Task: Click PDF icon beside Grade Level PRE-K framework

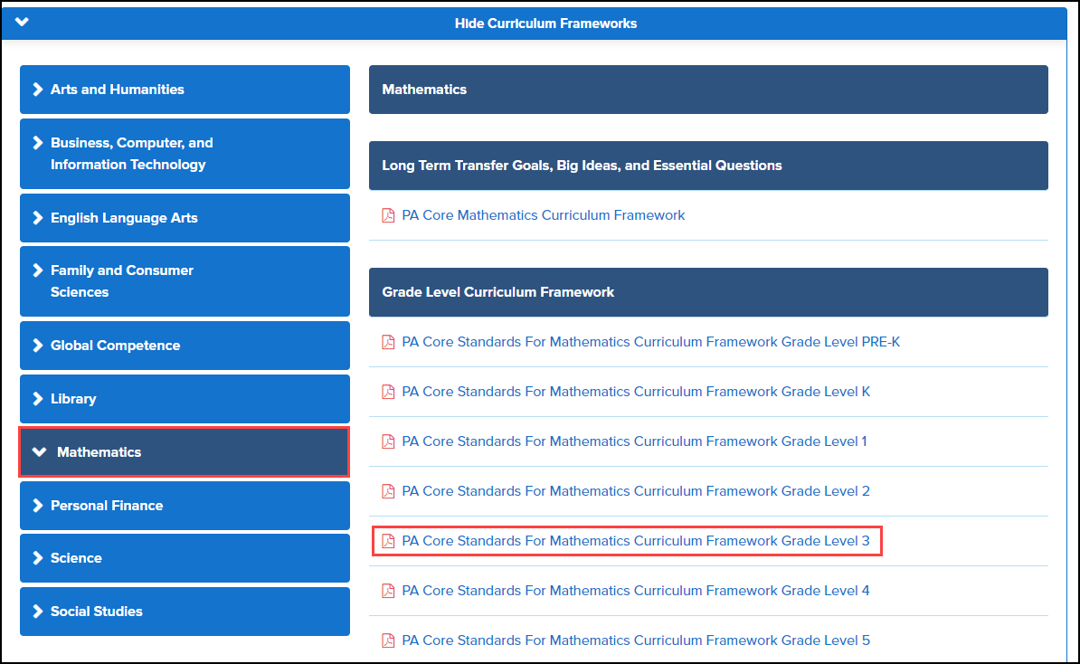Action: [x=388, y=342]
